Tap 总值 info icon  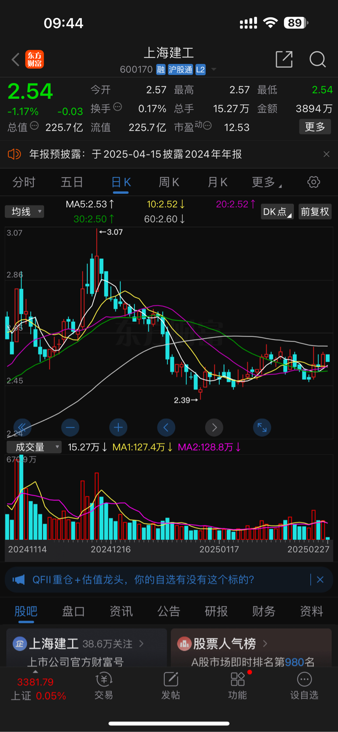(34, 126)
